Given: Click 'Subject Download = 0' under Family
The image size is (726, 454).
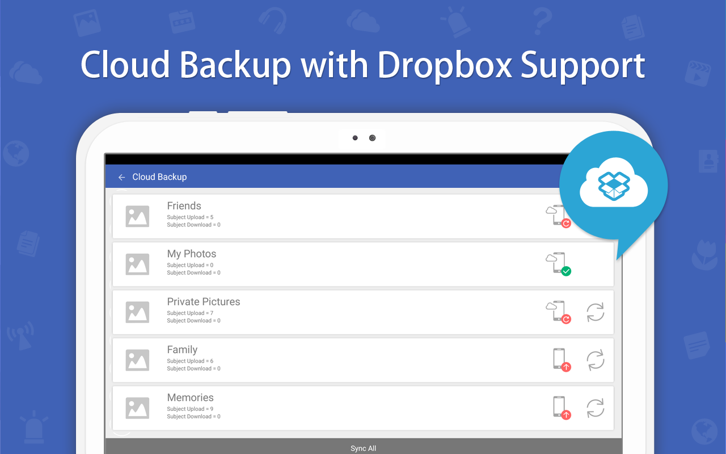Looking at the screenshot, I should click(193, 369).
